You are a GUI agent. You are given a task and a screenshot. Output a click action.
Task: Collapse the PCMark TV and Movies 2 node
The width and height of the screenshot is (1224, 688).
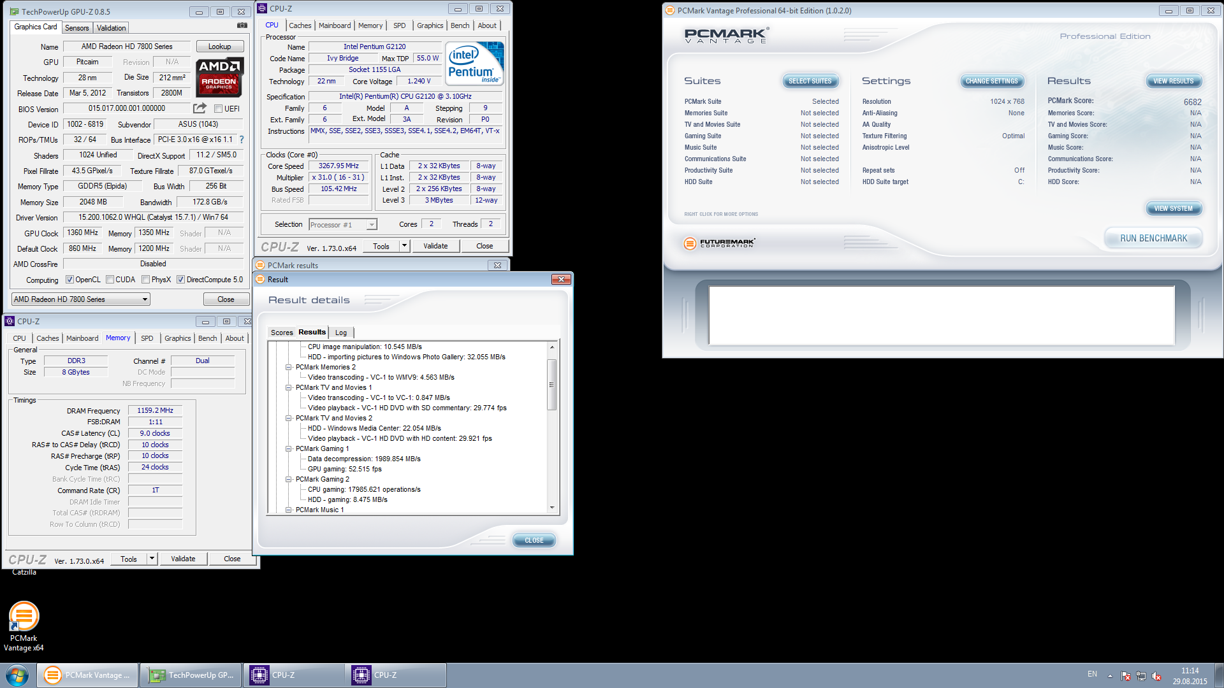click(x=288, y=419)
